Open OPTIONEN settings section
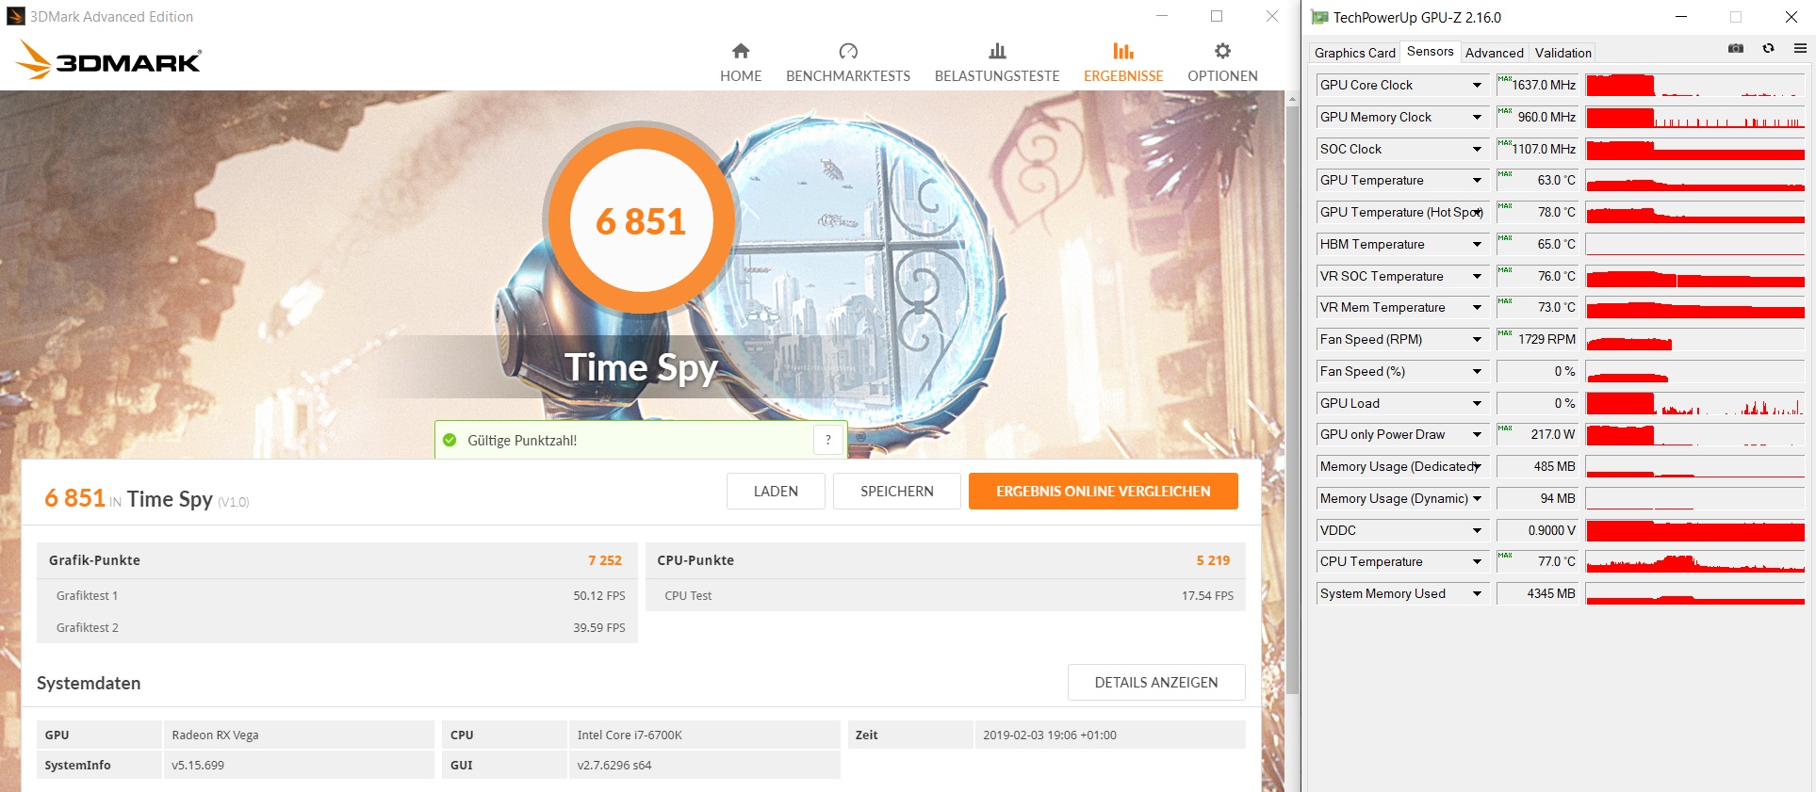The width and height of the screenshot is (1816, 792). (1222, 63)
